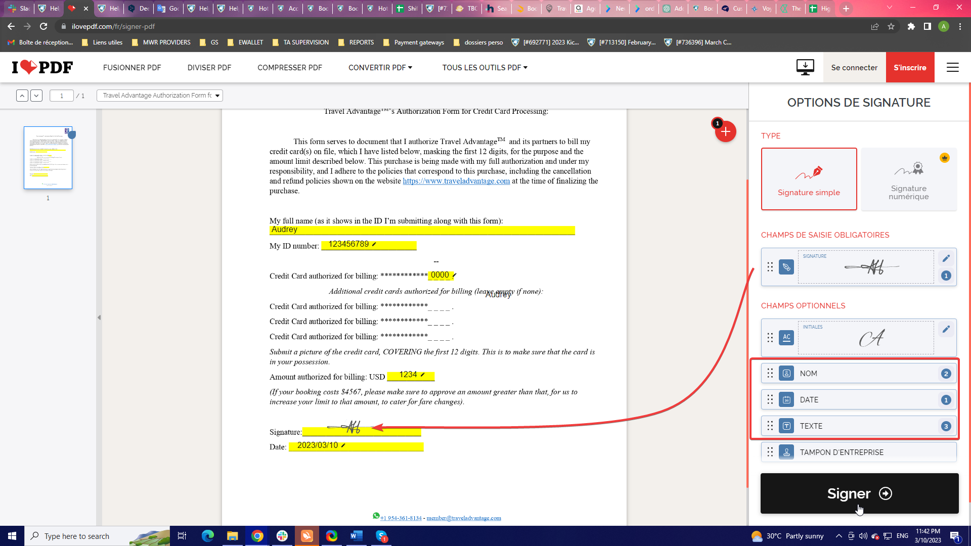Click the desktop app download icon

coord(805,67)
